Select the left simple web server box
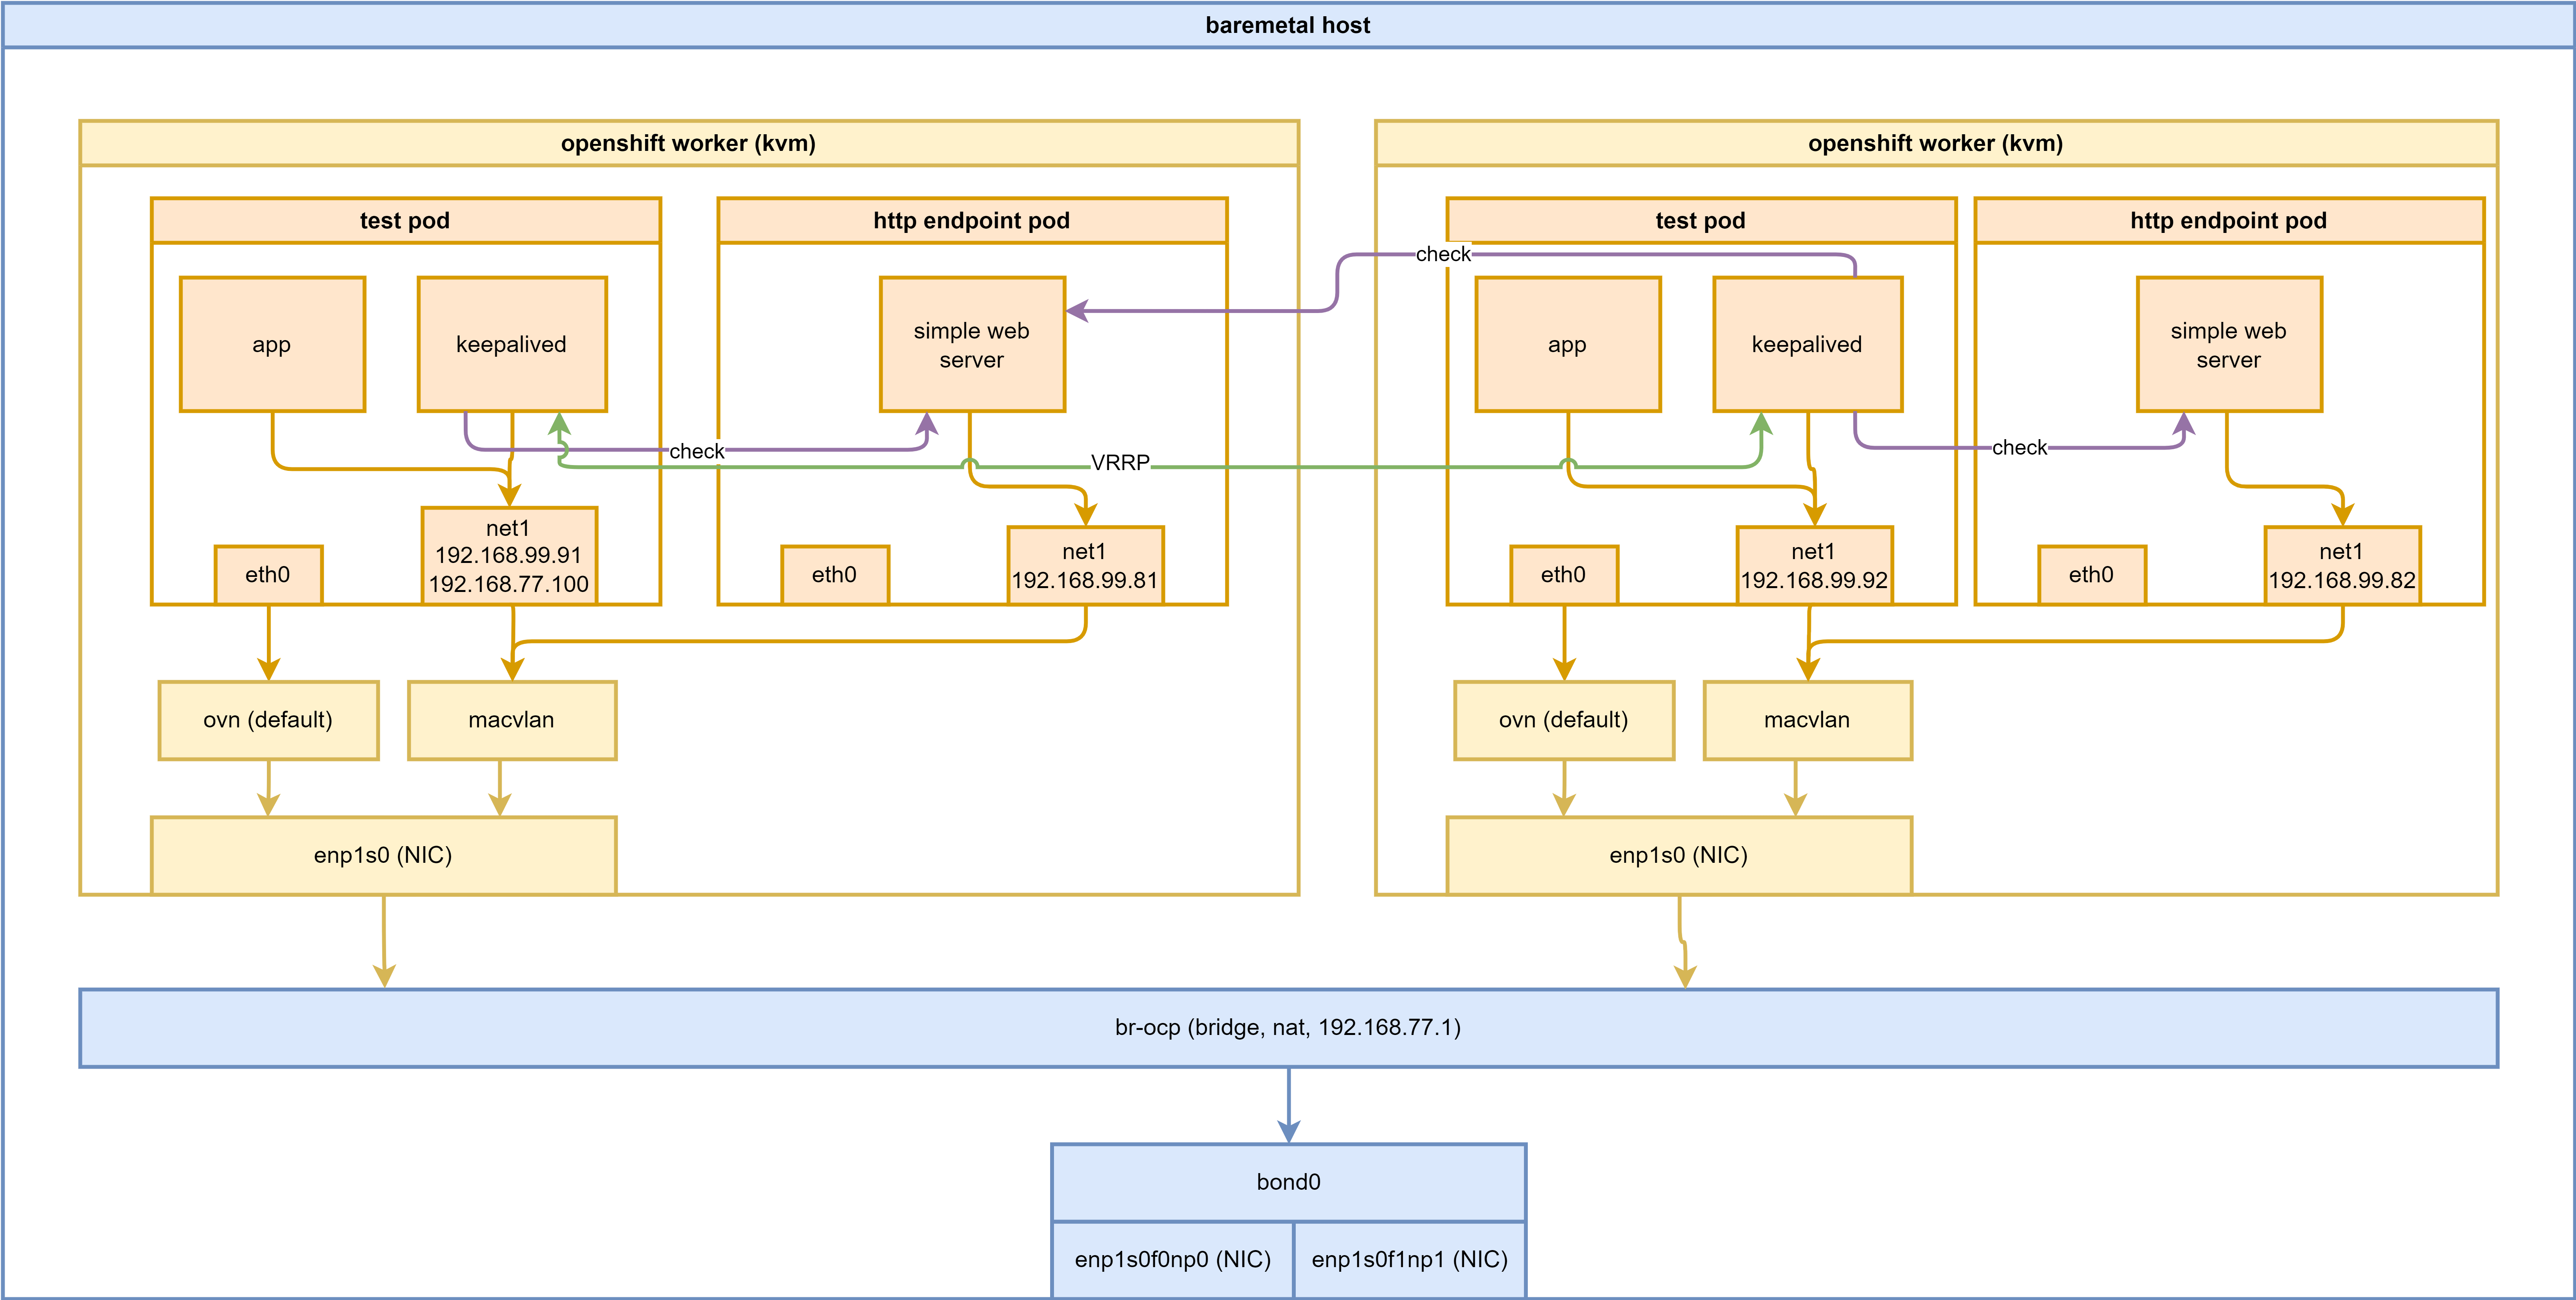The width and height of the screenshot is (2576, 1300). click(971, 344)
